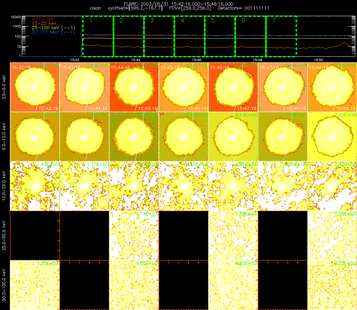Select the 3.0-6.0 keV image starting 15:46:16
This screenshot has width=357, height=310.
[233, 87]
